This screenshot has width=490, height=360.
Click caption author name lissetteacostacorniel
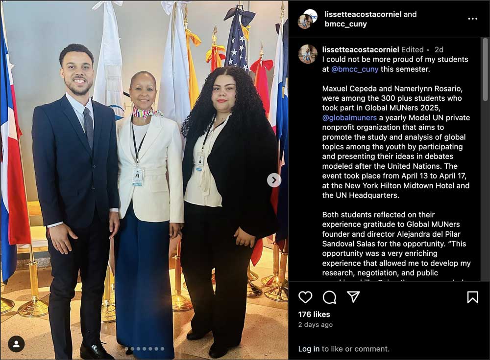click(361, 49)
